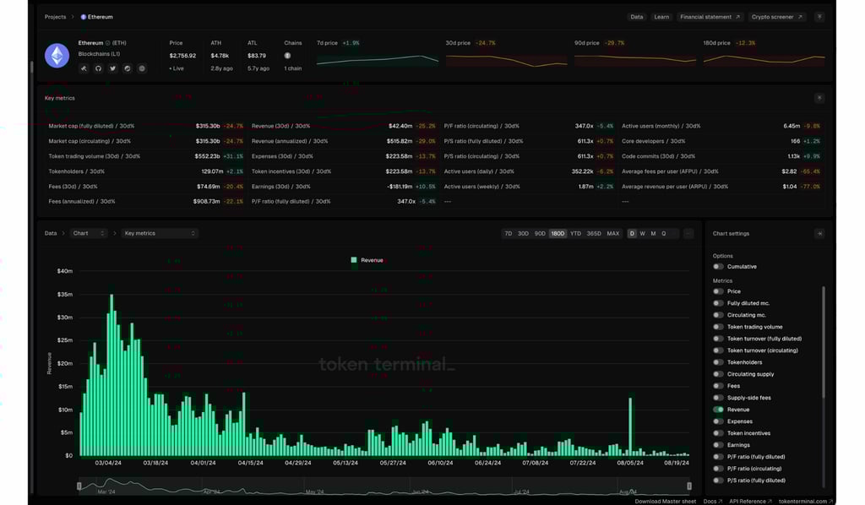The image size is (865, 505).
Task: Click the verified badge next to Ethereum name
Action: [x=107, y=43]
